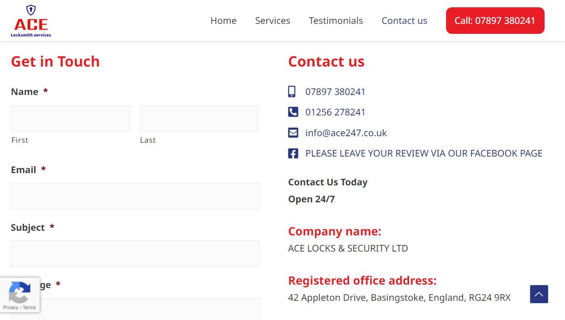The image size is (565, 320).
Task: Click the 01256 278241 phone link
Action: click(x=335, y=112)
